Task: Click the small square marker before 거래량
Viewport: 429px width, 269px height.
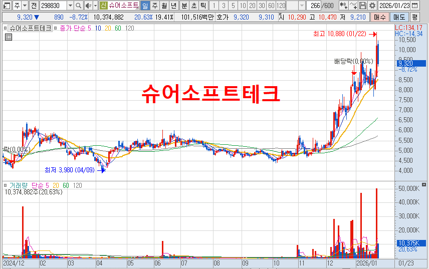Action: 5,186
